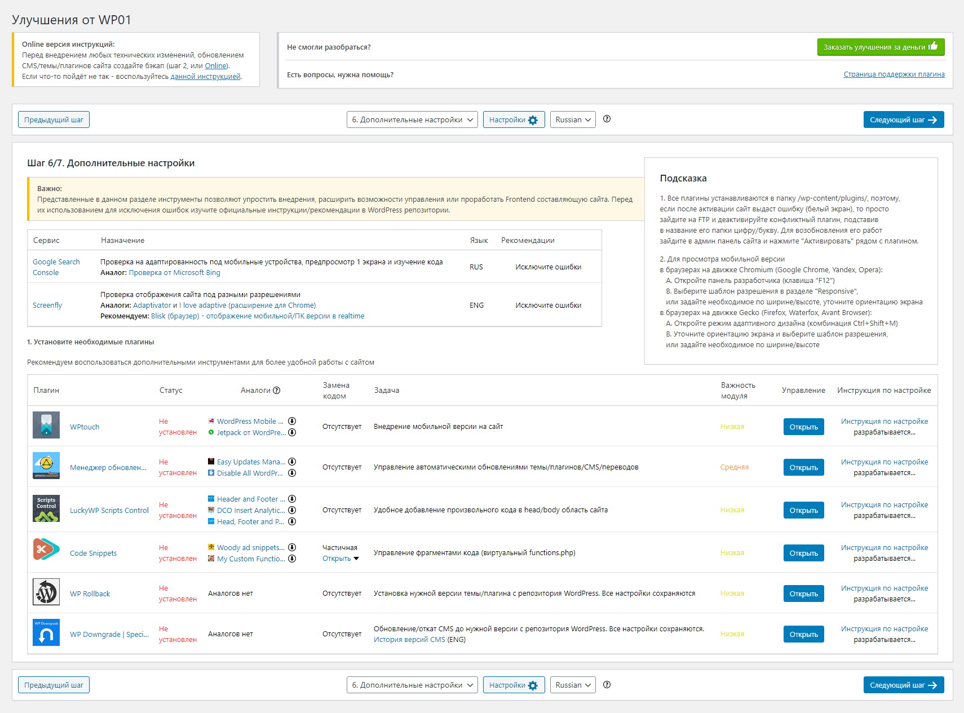This screenshot has width=964, height=713.
Task: Open 'Инструкция по настройке' link in WPtouch row
Action: (884, 421)
